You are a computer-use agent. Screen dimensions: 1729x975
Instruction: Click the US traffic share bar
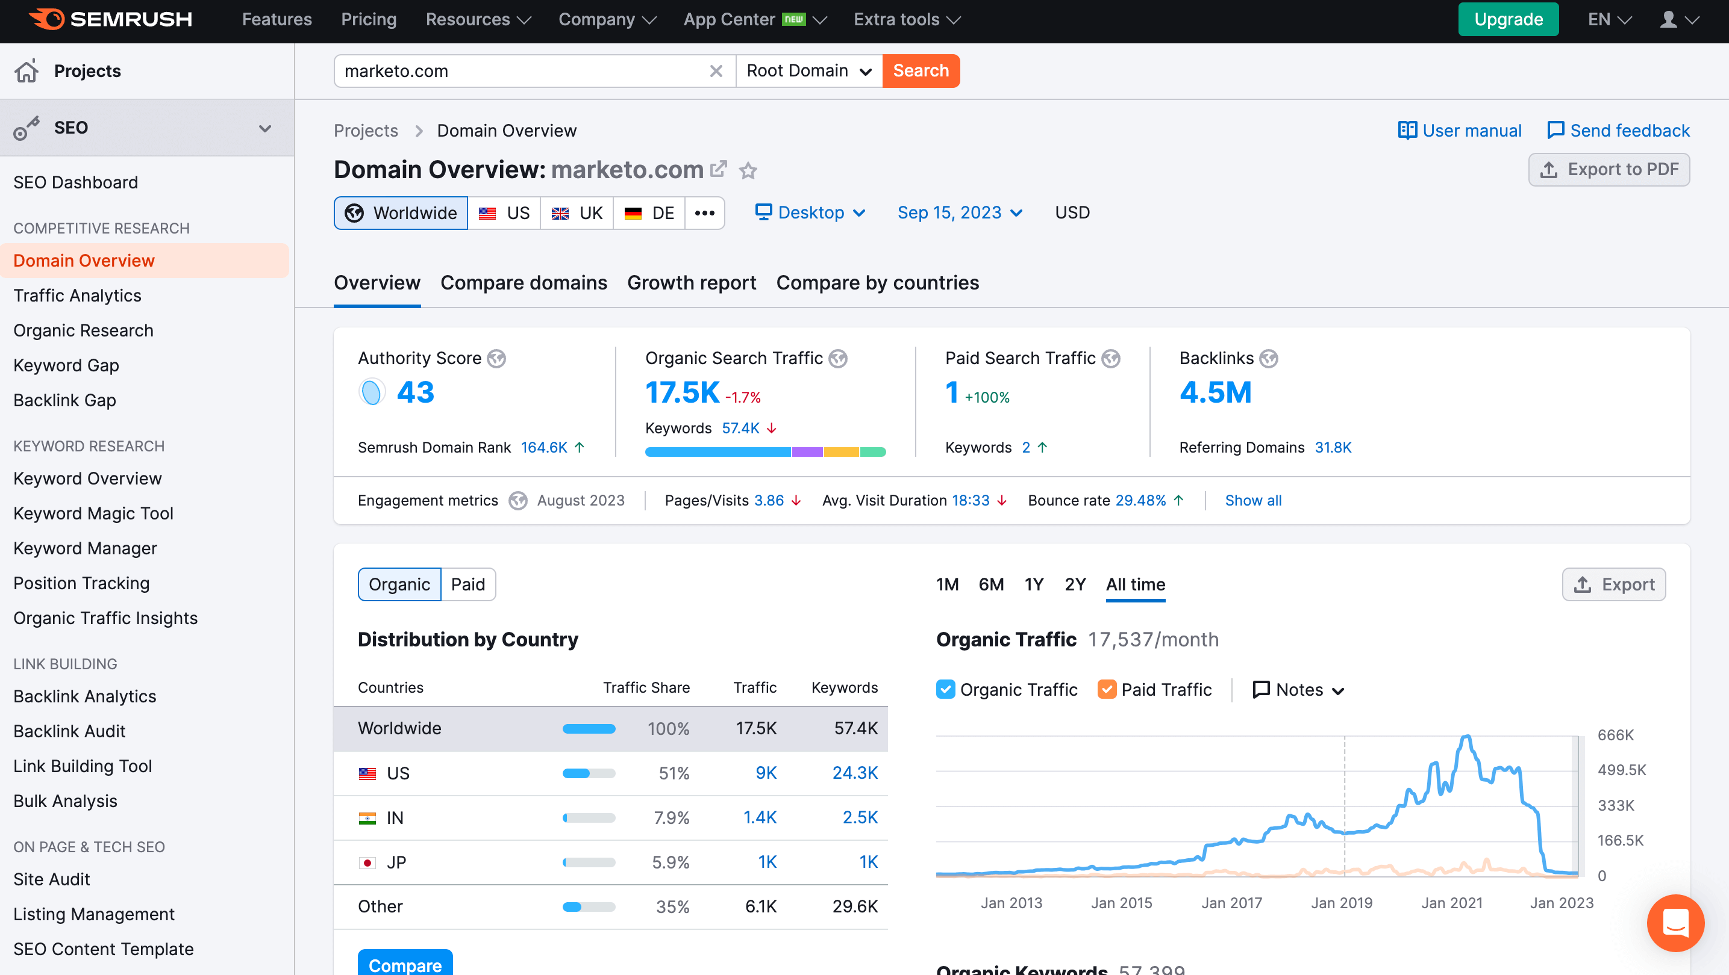(589, 773)
